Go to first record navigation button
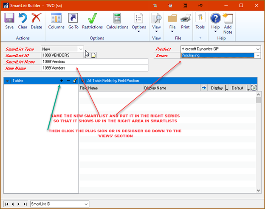Screen dimensions: 265x209 click(7, 204)
